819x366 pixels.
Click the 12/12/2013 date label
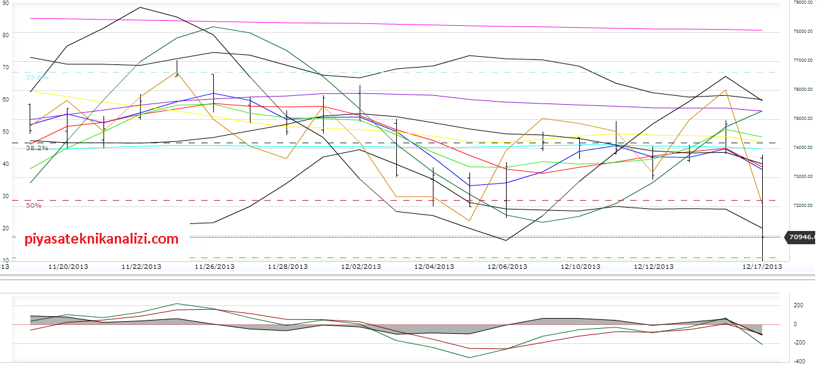(x=654, y=267)
